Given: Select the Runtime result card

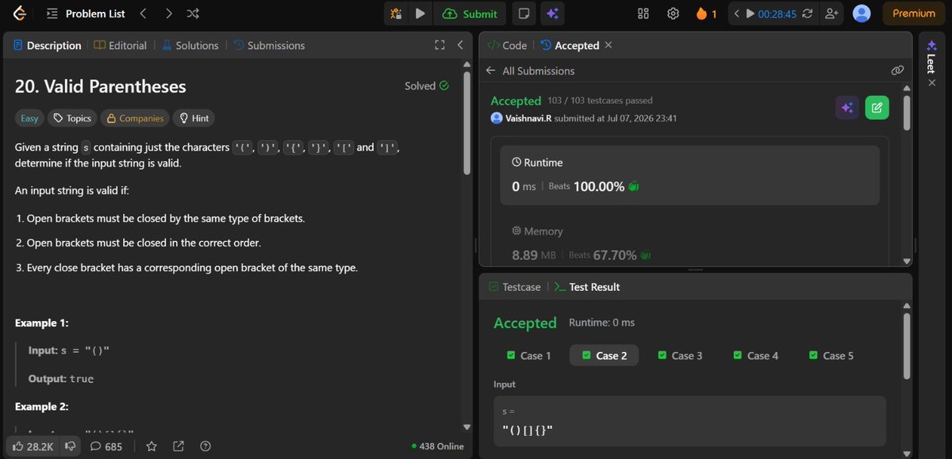Looking at the screenshot, I should pyautogui.click(x=689, y=175).
